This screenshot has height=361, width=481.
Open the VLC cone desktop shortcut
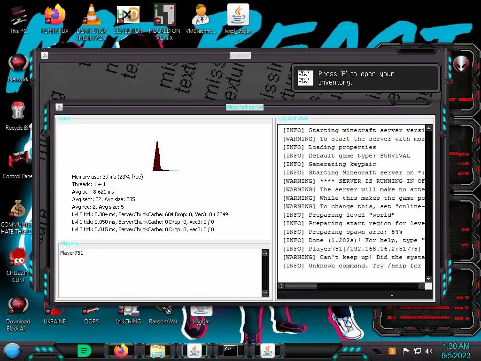tap(92, 22)
